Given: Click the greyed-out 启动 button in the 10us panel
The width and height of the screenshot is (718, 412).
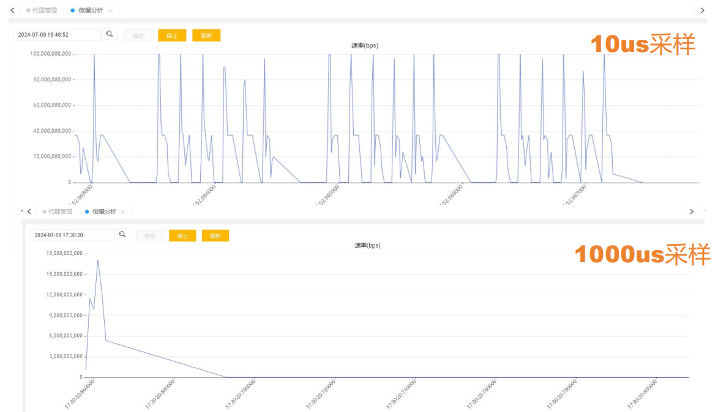Looking at the screenshot, I should tap(138, 35).
